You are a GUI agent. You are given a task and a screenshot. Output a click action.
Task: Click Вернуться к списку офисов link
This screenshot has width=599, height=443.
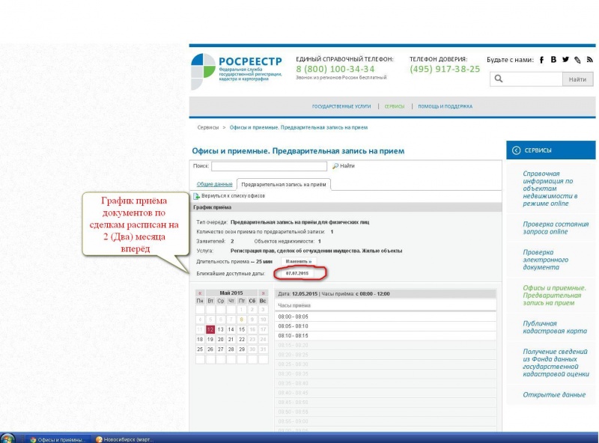[233, 195]
